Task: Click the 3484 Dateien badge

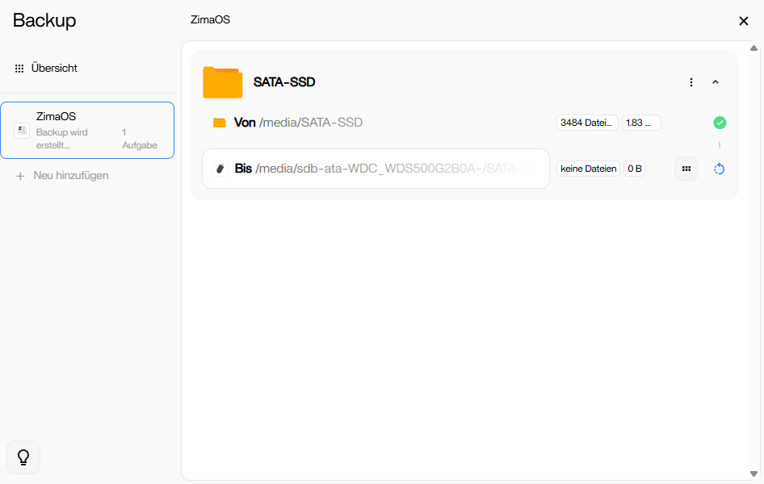Action: (587, 123)
